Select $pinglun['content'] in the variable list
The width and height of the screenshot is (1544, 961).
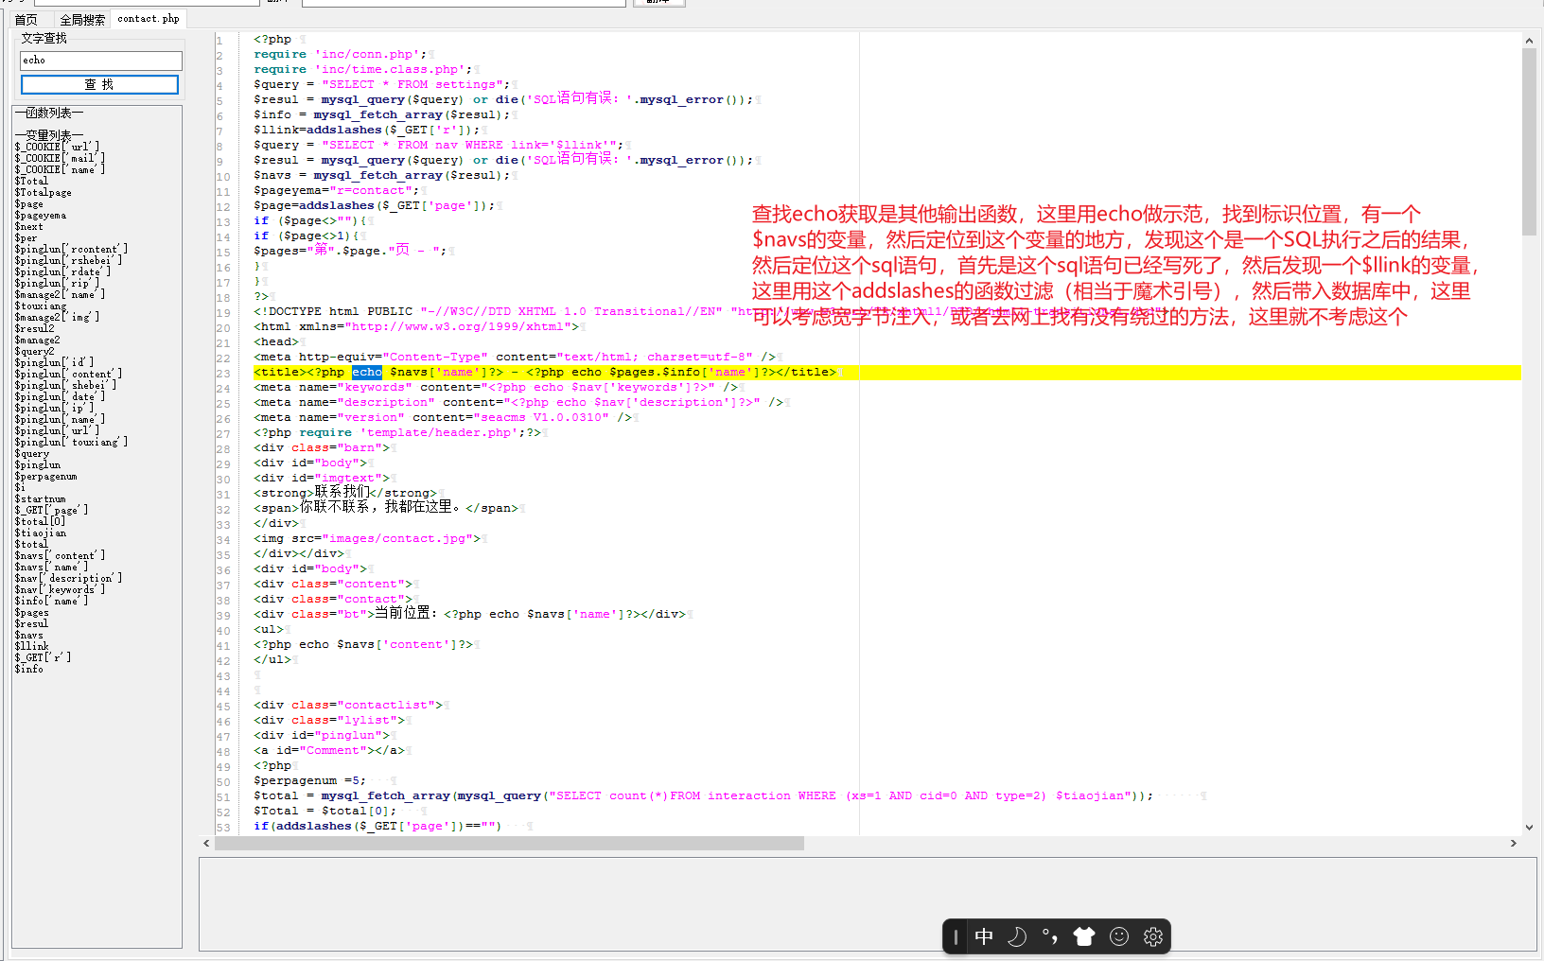(x=68, y=374)
